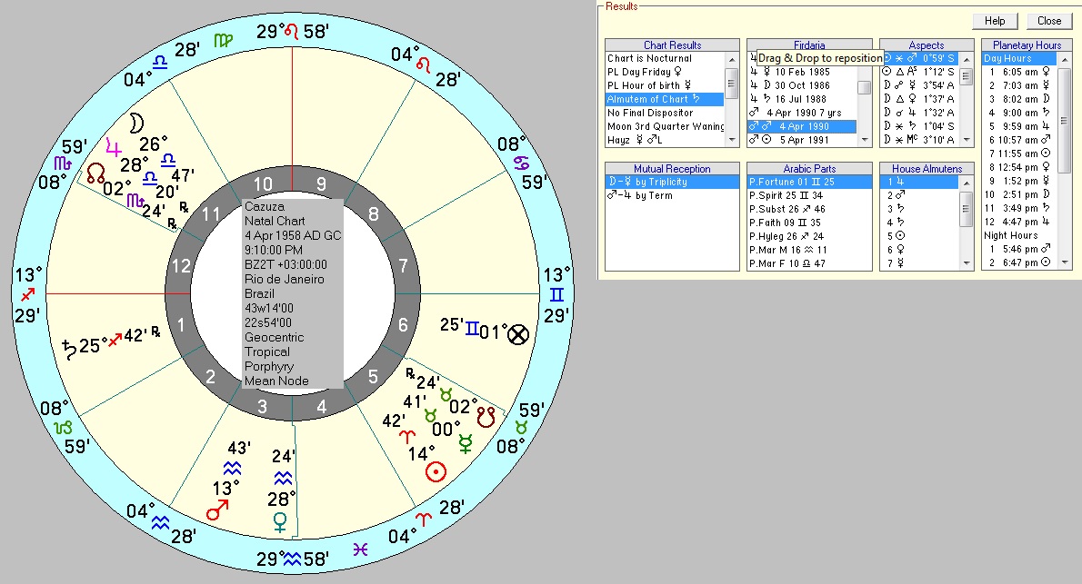This screenshot has width=1082, height=584.
Task: Click the up arrow of the House Almutens scrollbar
Action: click(966, 183)
